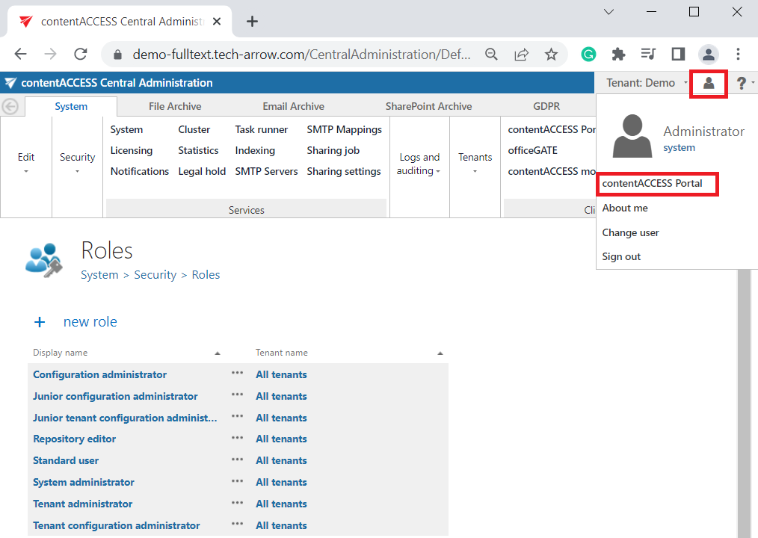Click the share page icon in address bar
Screen dimensions: 758x538
tap(521, 55)
